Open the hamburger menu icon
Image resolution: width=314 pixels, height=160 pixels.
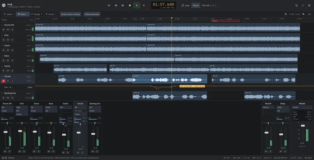point(309,5)
